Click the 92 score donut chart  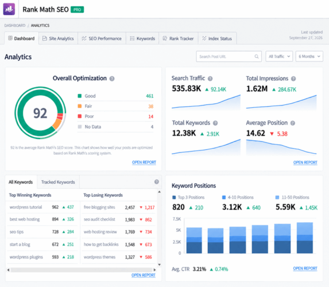click(x=40, y=113)
